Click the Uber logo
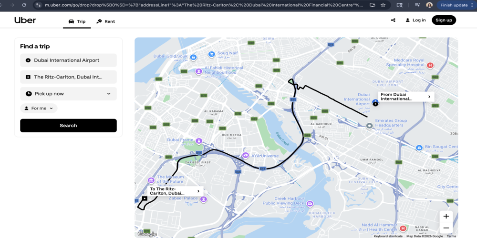The width and height of the screenshot is (477, 238). pos(25,20)
